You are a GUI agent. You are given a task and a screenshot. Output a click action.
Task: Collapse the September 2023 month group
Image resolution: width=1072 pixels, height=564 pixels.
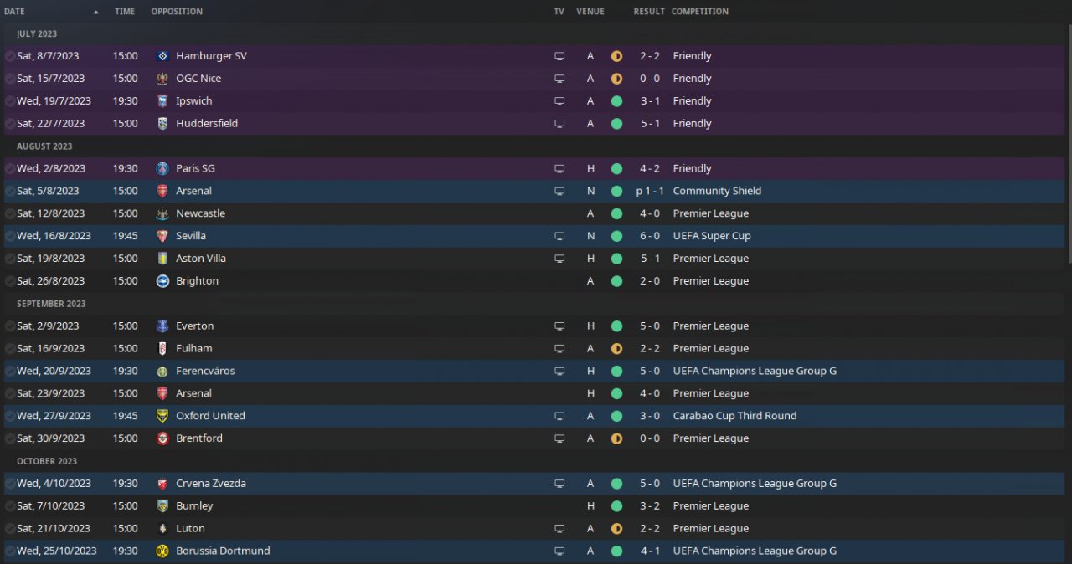click(x=51, y=304)
